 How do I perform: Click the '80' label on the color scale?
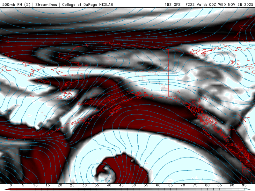coord(207,185)
